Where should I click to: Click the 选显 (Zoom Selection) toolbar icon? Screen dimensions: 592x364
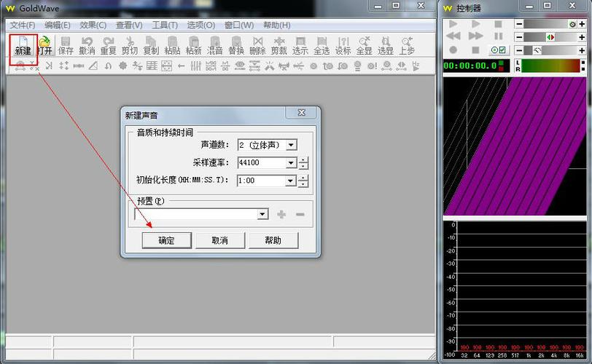386,45
